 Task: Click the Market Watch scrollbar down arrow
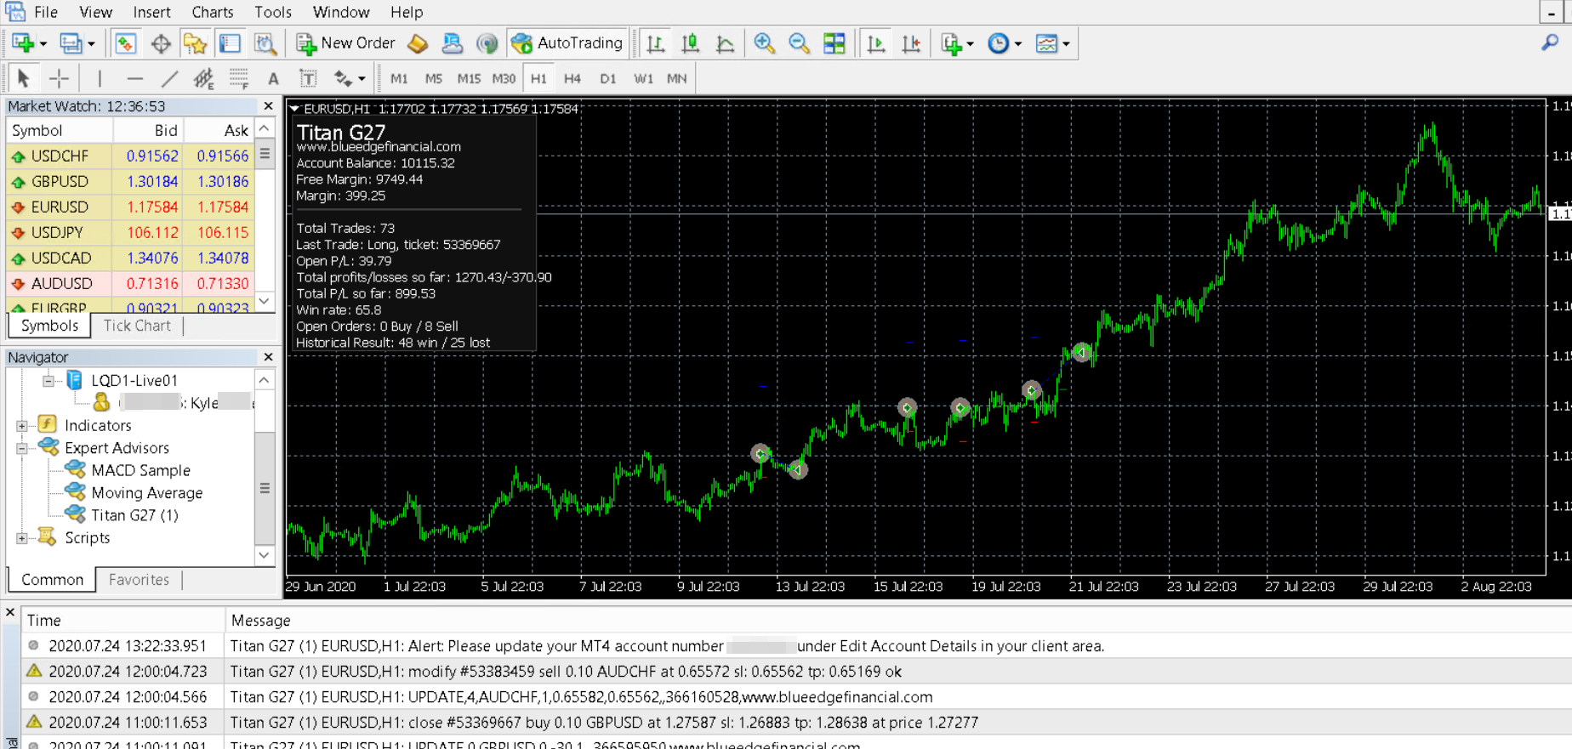(x=265, y=301)
